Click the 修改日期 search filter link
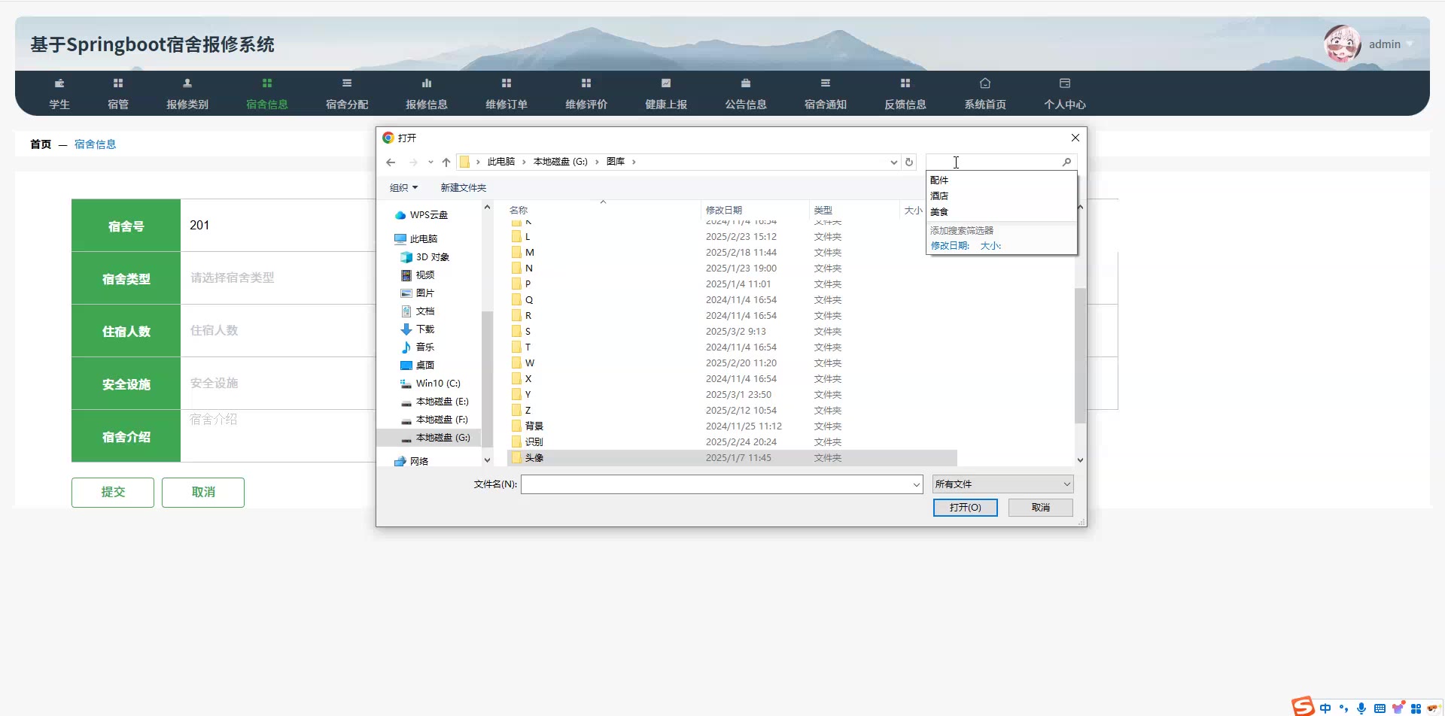1445x716 pixels. pos(950,246)
